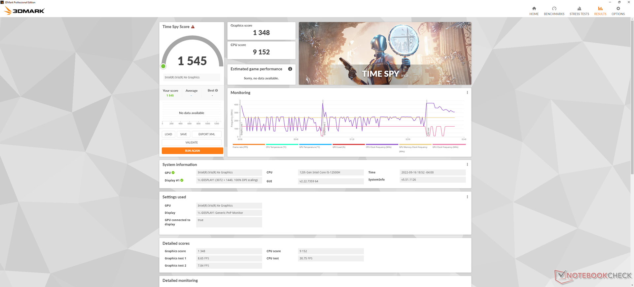The height and width of the screenshot is (287, 634).
Task: Export result with Export XML button
Action: tap(207, 134)
